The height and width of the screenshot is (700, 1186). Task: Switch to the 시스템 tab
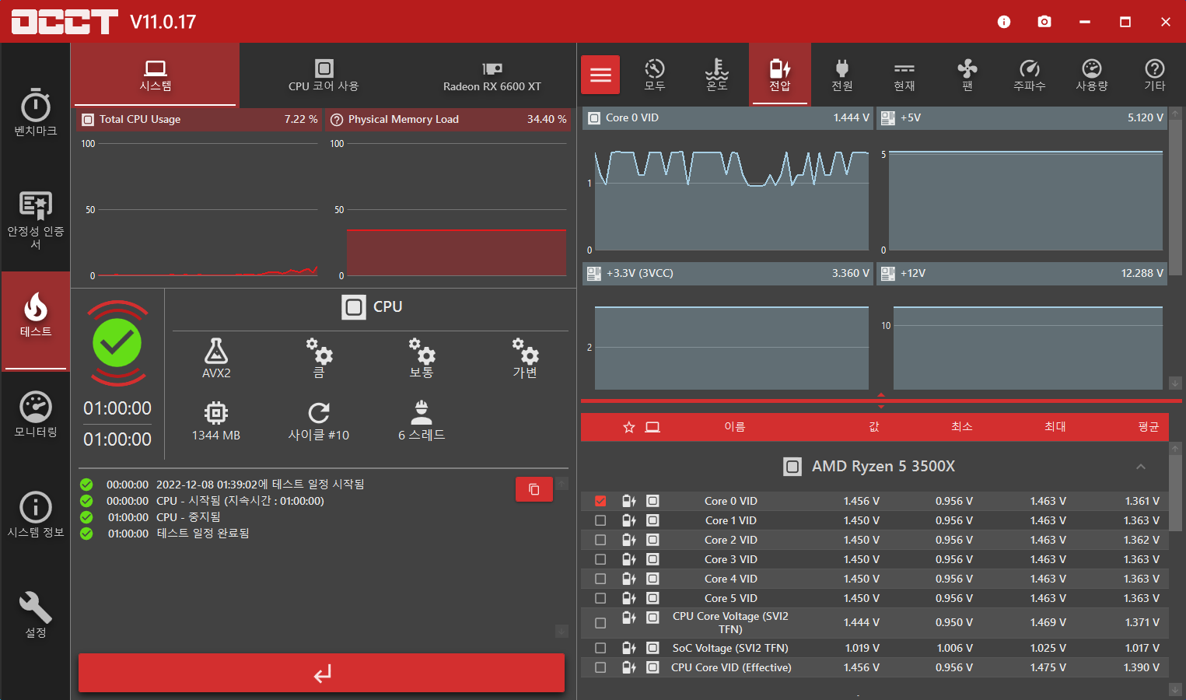156,75
